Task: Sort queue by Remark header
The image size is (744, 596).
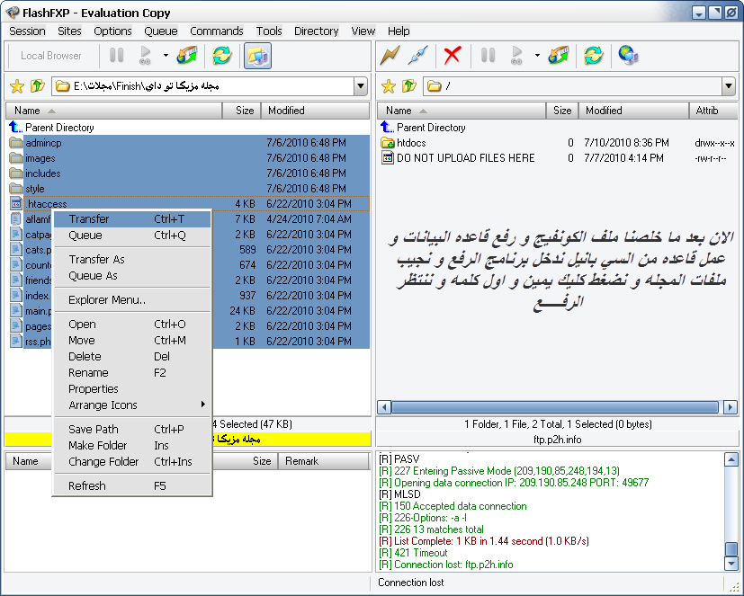Action: point(324,461)
